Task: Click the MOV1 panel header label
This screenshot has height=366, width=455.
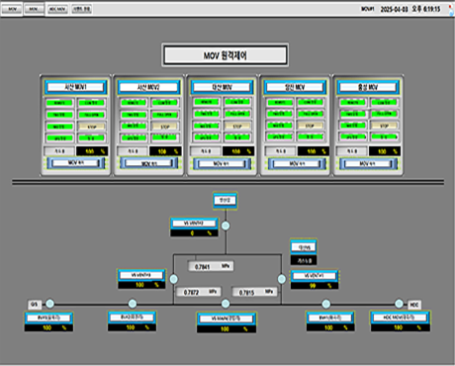Action: 76,87
